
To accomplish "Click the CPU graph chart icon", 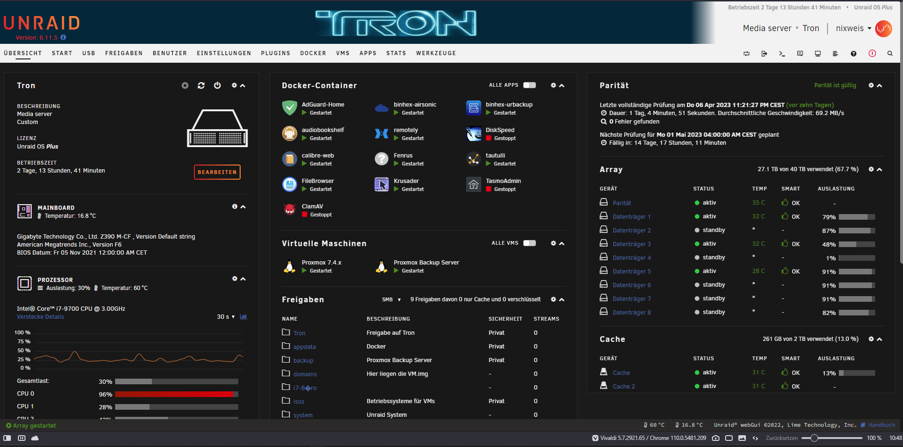I will coord(243,316).
